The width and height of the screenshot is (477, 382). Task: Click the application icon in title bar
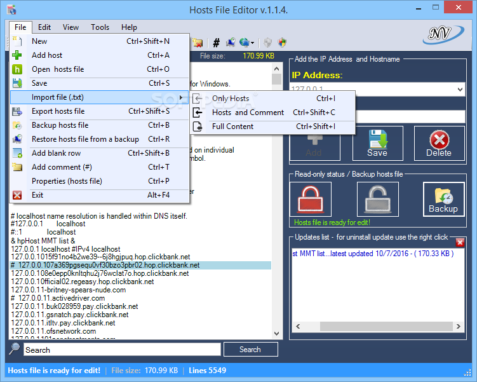tap(12, 10)
